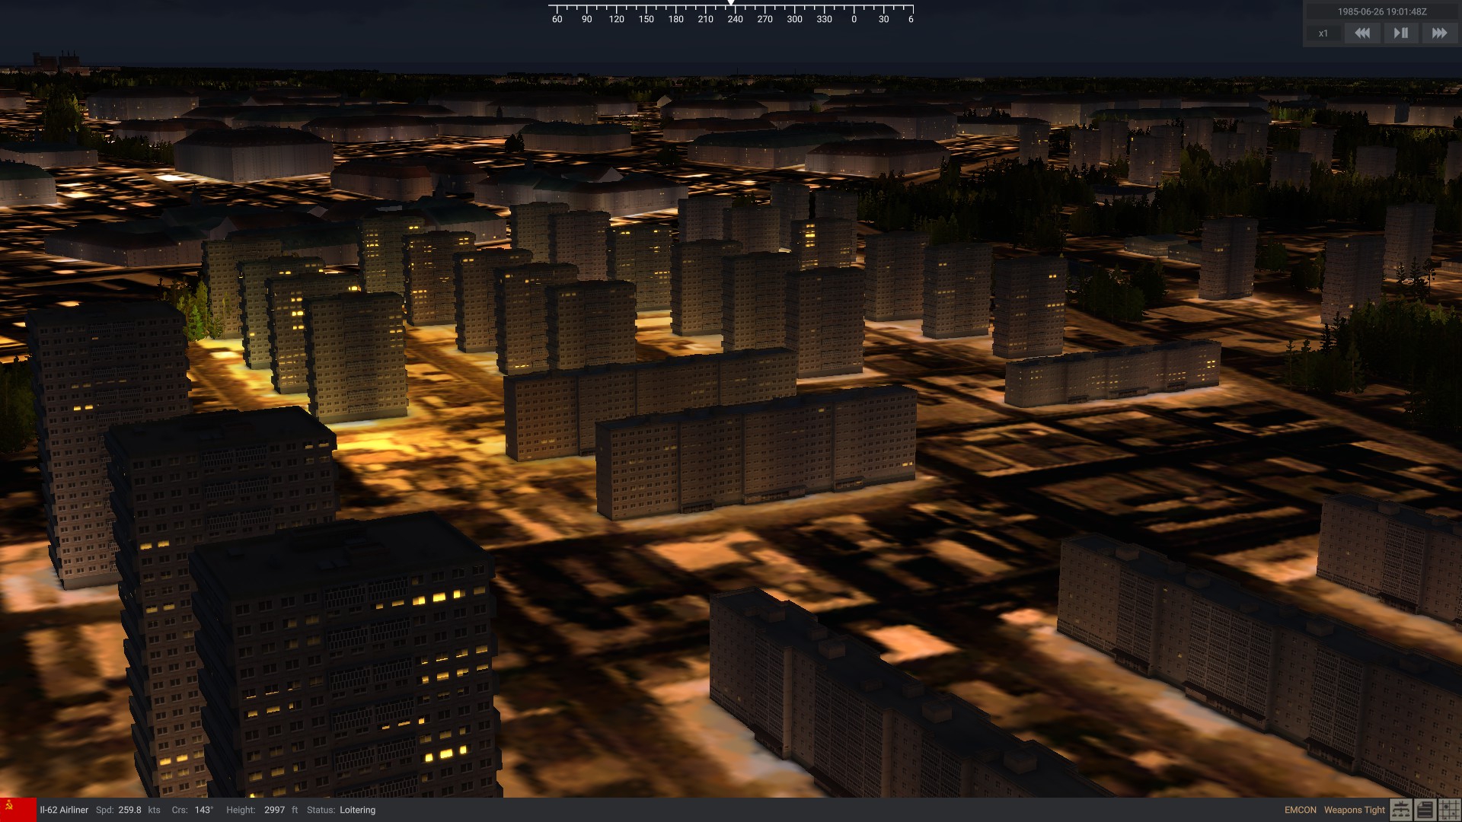The width and height of the screenshot is (1462, 822).
Task: Click the rewind time-compression button
Action: (1362, 33)
